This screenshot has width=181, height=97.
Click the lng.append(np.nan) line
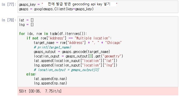click(50, 83)
